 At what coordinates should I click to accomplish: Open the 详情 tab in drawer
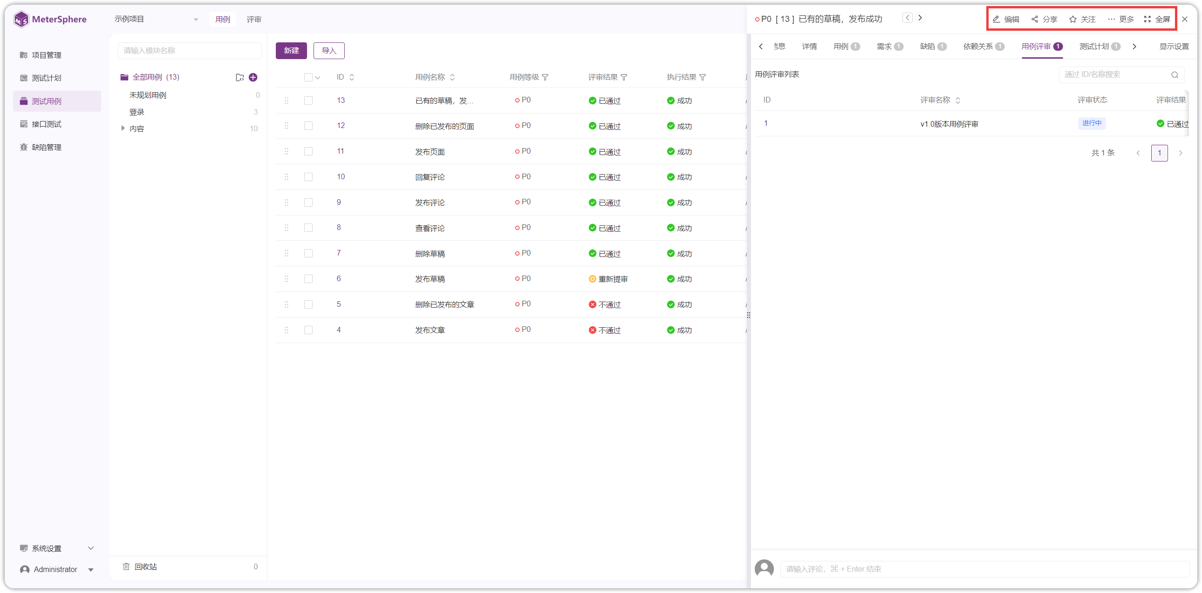tap(810, 47)
